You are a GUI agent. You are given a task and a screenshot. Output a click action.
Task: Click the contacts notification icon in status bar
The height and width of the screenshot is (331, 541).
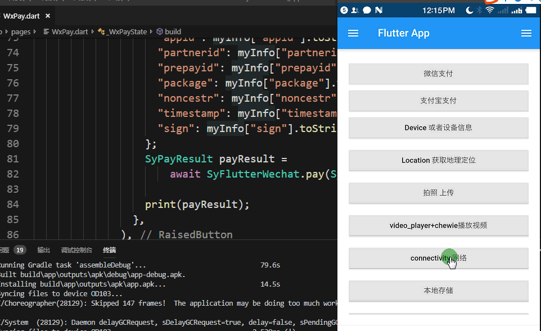(x=355, y=10)
